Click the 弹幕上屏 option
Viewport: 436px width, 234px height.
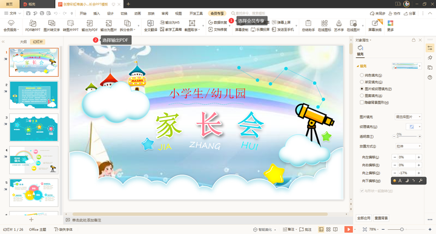click(282, 22)
